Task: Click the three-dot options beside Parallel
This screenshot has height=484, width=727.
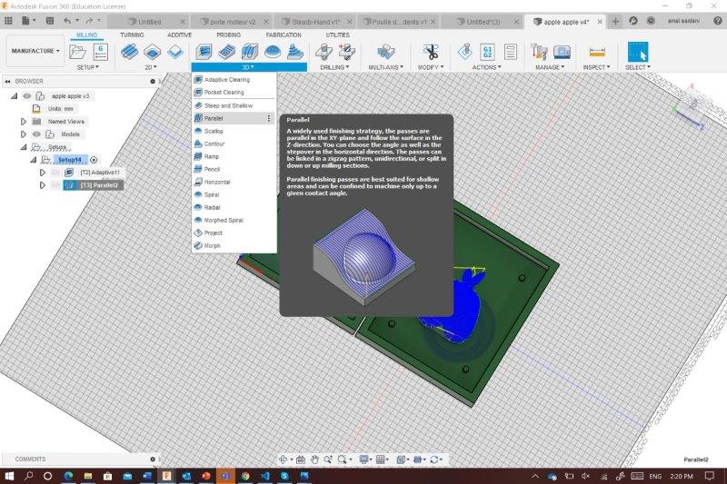Action: click(268, 119)
